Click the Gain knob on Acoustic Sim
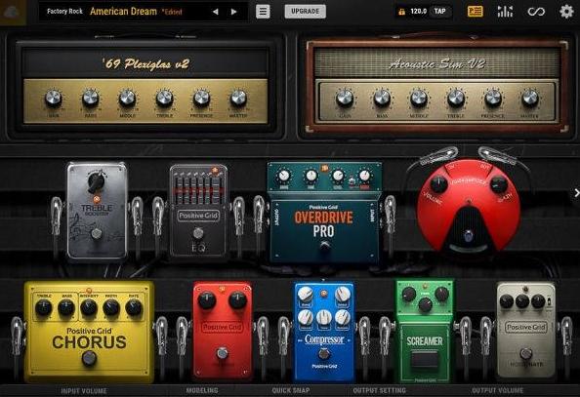Viewport: 580px width, 397px height. coord(345,99)
